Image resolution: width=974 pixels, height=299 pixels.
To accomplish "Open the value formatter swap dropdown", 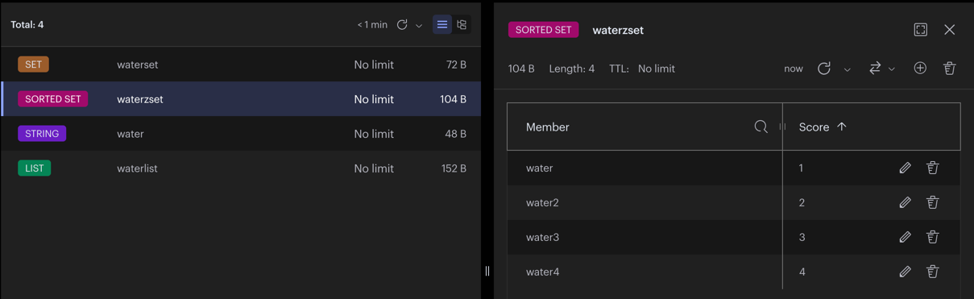I will (x=882, y=69).
